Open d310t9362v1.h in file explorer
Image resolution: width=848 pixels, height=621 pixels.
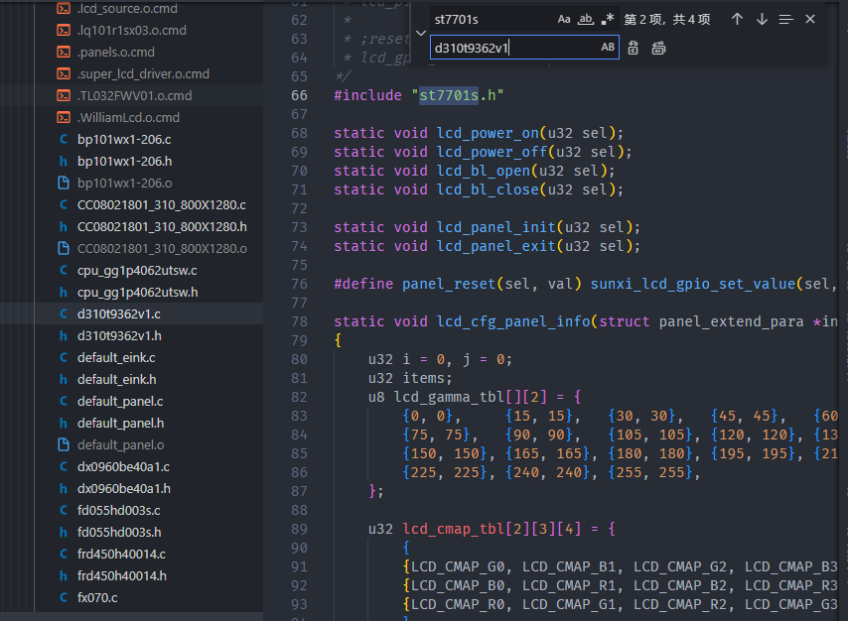pos(119,336)
